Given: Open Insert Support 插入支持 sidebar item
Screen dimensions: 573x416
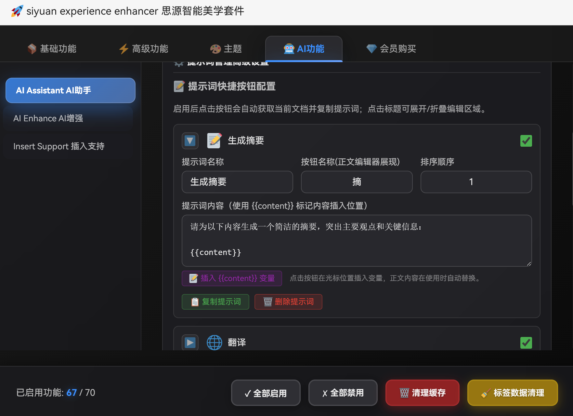Looking at the screenshot, I should tap(68, 146).
